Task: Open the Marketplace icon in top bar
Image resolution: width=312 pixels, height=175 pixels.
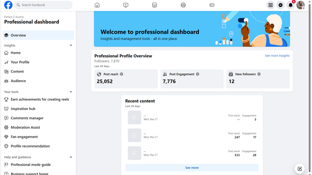Action: 155,5
